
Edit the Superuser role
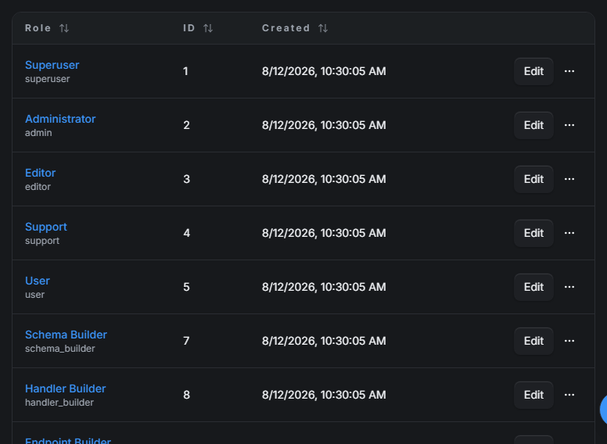click(x=533, y=71)
